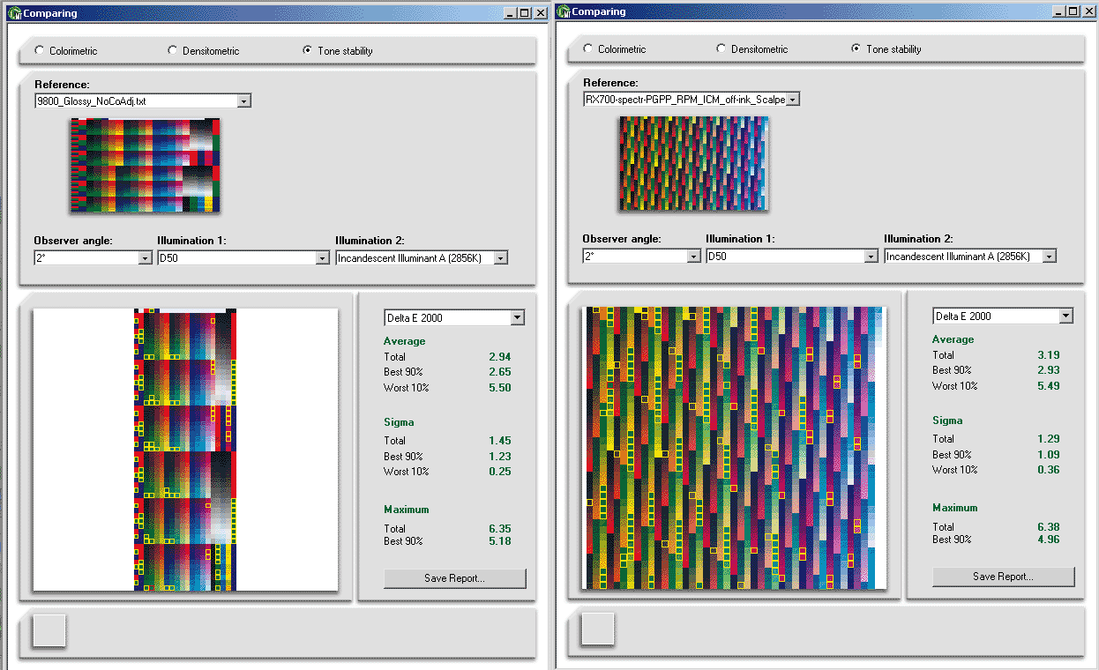Click the blank square box at bottom of right window
The height and width of the screenshot is (670, 1099).
click(598, 629)
